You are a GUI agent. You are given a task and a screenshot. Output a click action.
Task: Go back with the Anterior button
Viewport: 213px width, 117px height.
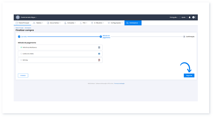pos(23,75)
